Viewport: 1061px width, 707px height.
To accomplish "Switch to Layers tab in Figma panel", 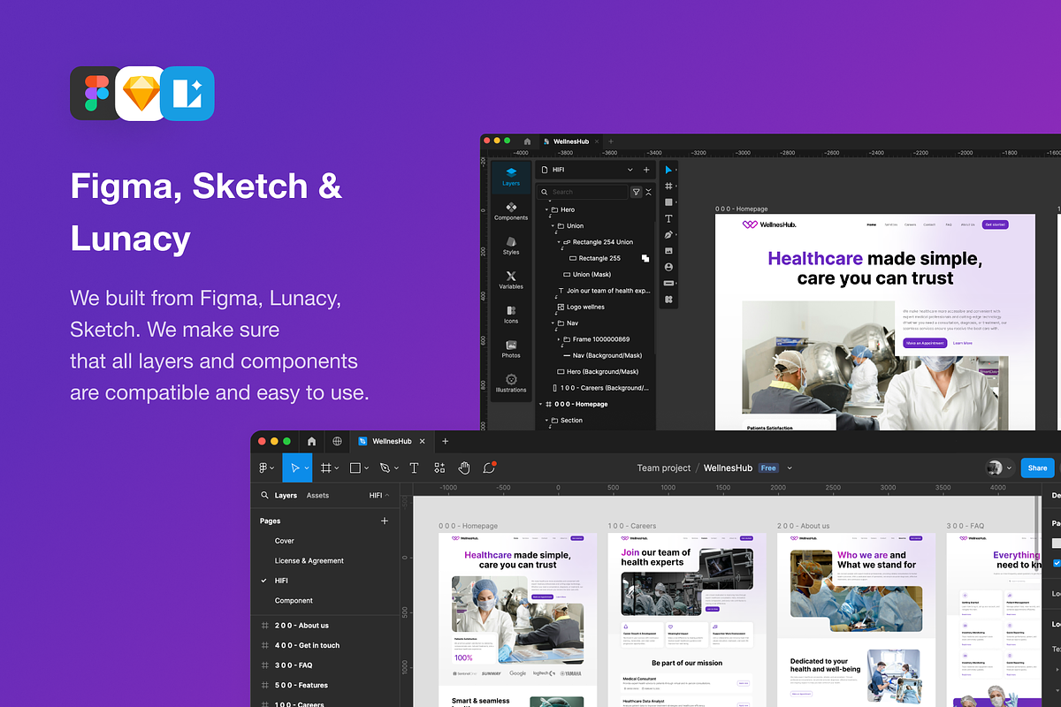I will (286, 496).
